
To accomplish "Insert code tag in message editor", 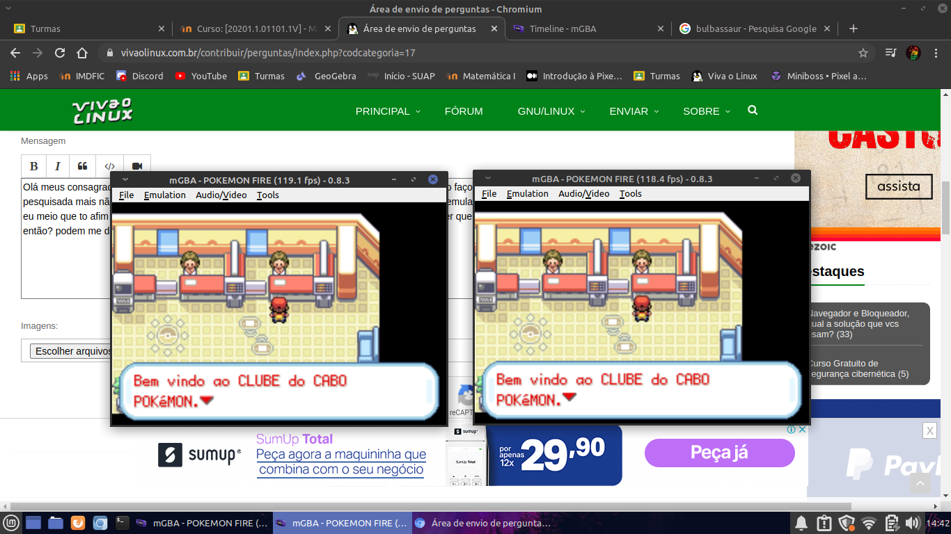I will (x=109, y=166).
